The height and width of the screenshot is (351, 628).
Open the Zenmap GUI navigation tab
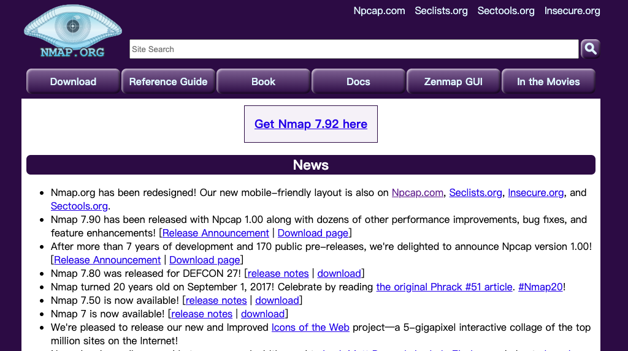click(453, 81)
